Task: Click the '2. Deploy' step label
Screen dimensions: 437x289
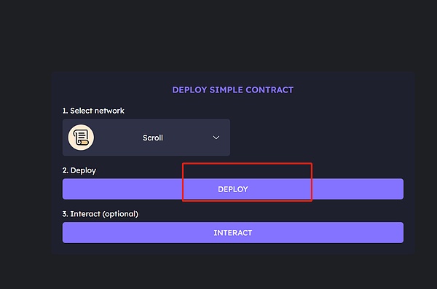Action: click(x=79, y=170)
